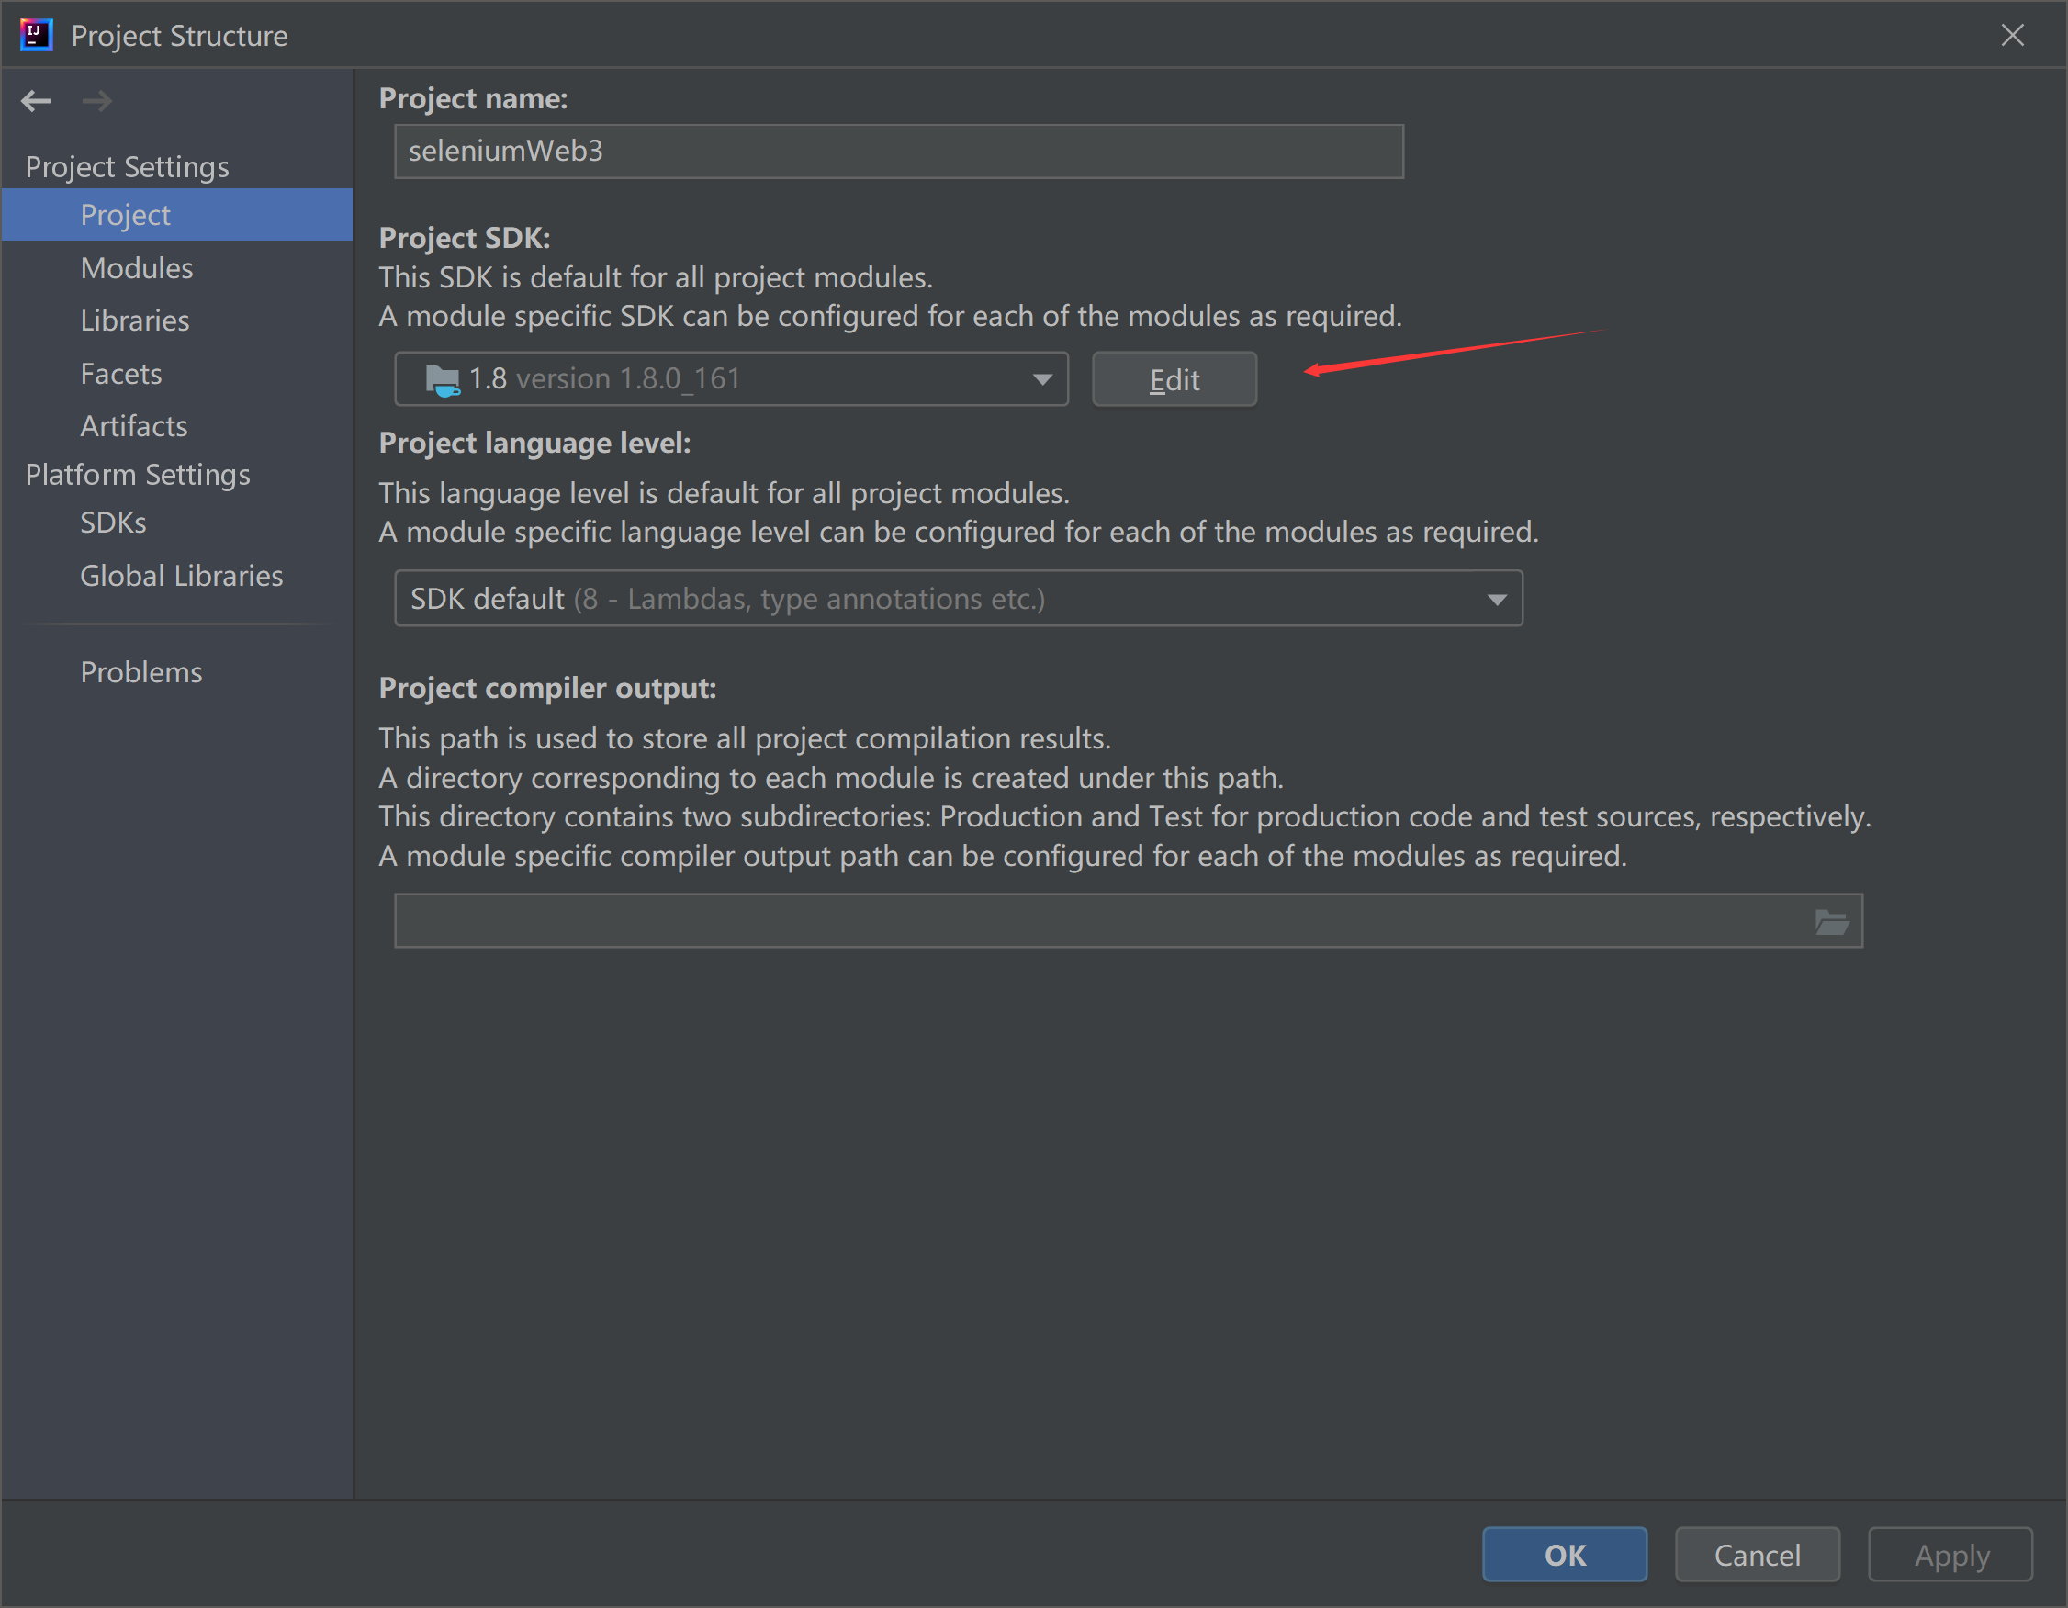
Task: Click the folder browse icon in compiler output
Action: (x=1831, y=921)
